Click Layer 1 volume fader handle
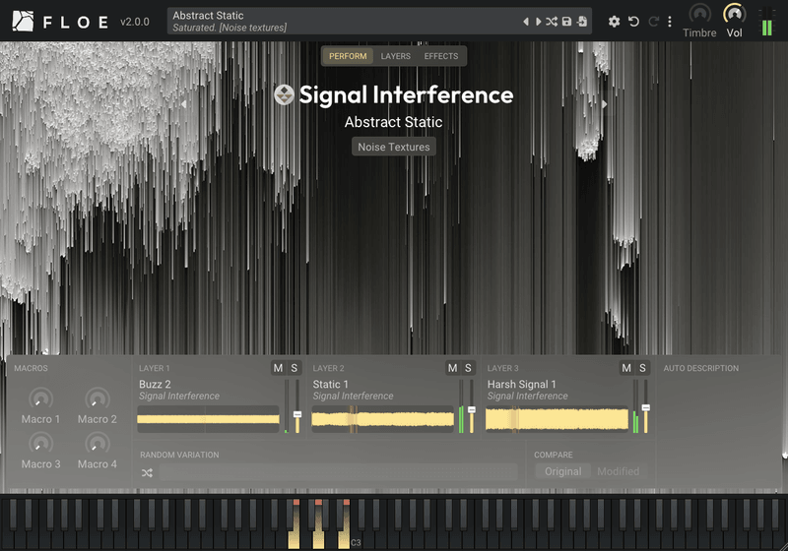788x551 pixels. [x=297, y=414]
